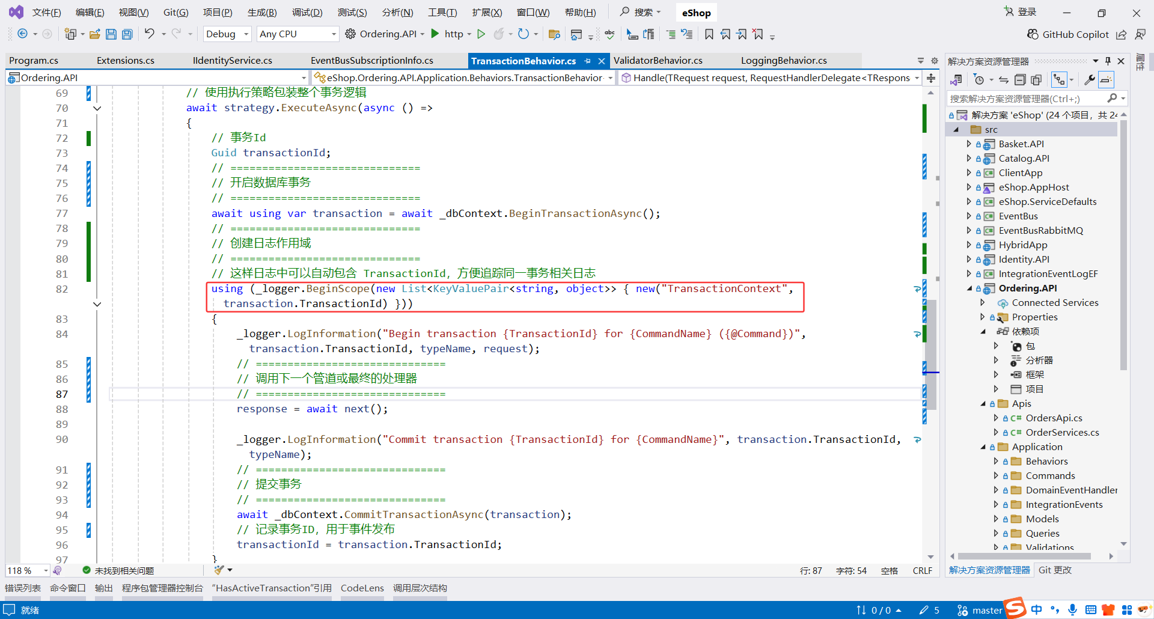Start without debugging using the outlined play icon
This screenshot has height=619, width=1154.
(x=481, y=34)
